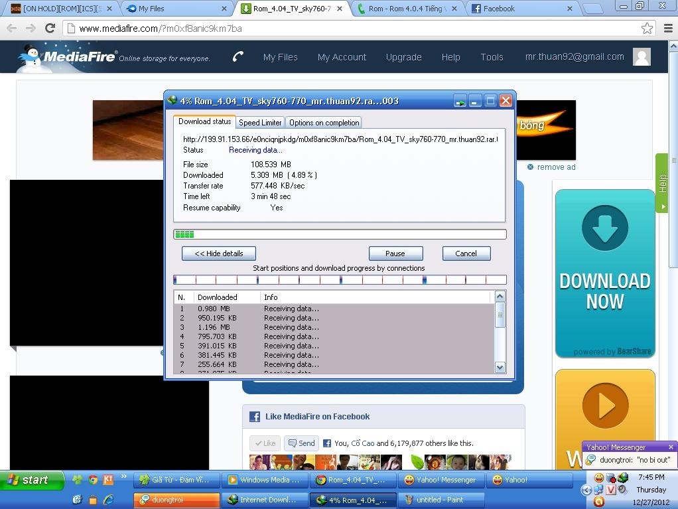Open the Tools menu on MediaFire
The width and height of the screenshot is (678, 509).
pyautogui.click(x=492, y=57)
